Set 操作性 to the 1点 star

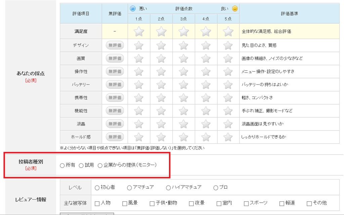139,72
